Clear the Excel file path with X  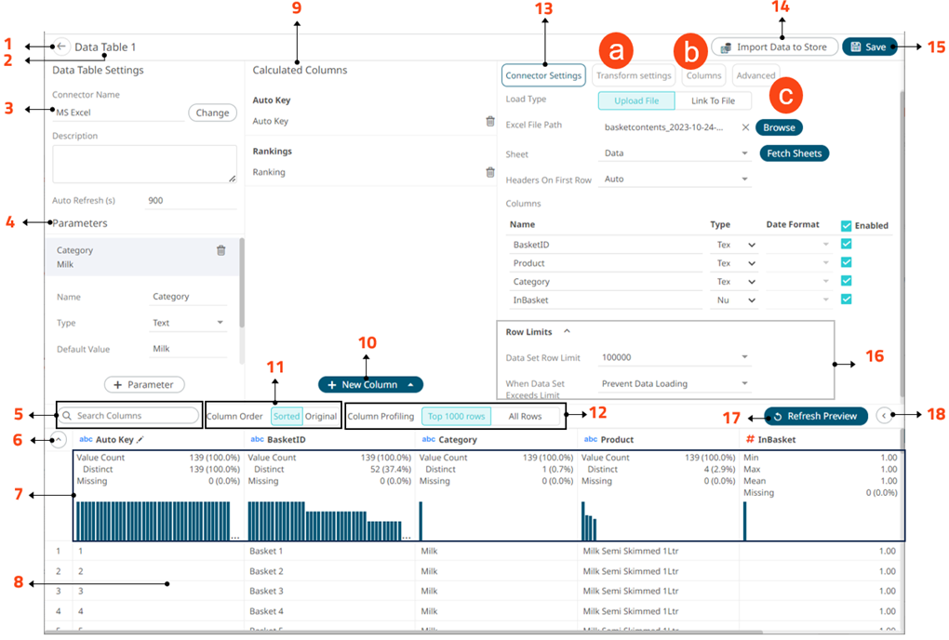click(x=745, y=127)
